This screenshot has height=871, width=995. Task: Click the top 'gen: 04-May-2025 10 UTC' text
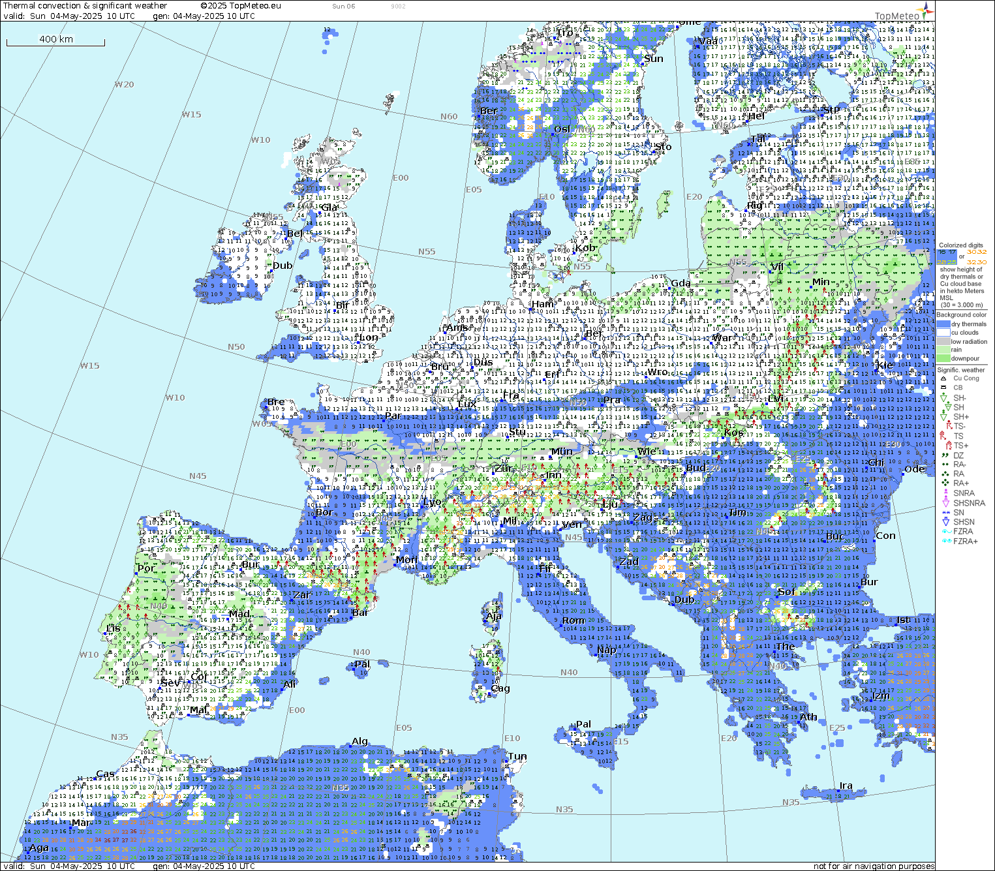[204, 16]
